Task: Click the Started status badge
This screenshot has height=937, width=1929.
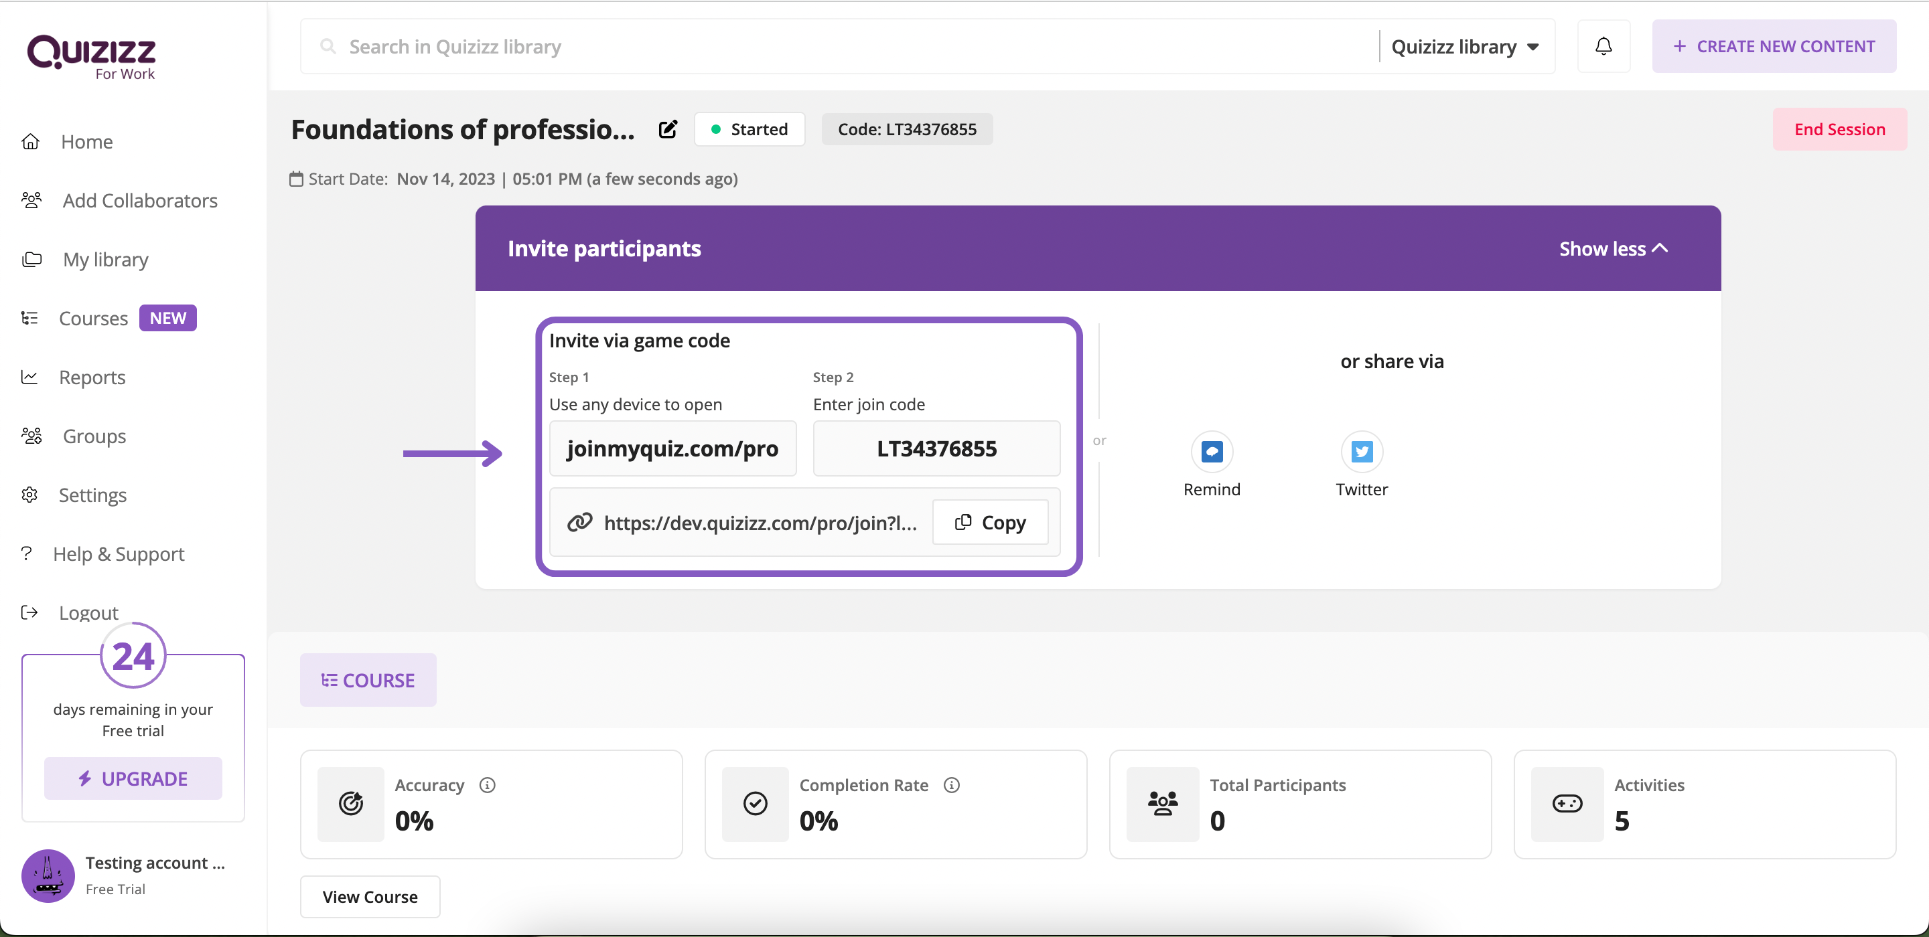Action: coord(749,129)
